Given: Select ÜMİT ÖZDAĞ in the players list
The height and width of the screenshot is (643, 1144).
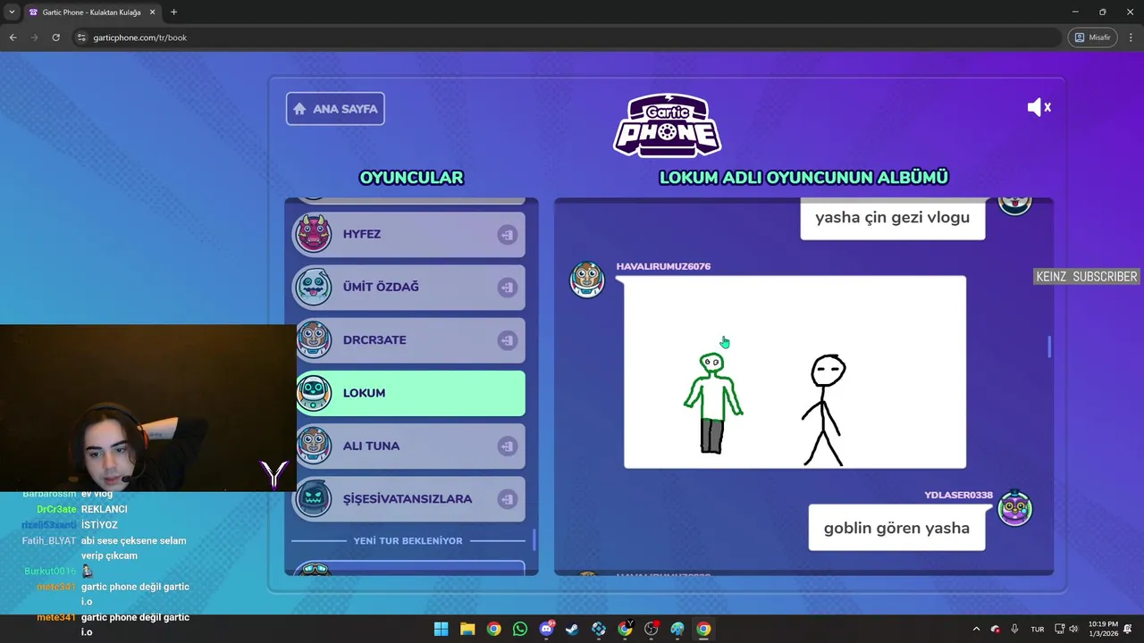Looking at the screenshot, I should pos(410,287).
